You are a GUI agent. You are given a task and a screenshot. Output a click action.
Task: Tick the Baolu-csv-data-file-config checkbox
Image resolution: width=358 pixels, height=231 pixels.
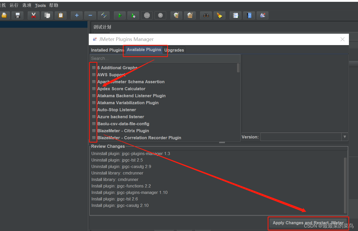point(94,124)
